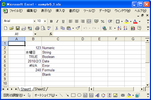
Task: Open the 編集 menu
Action: pos(32,11)
